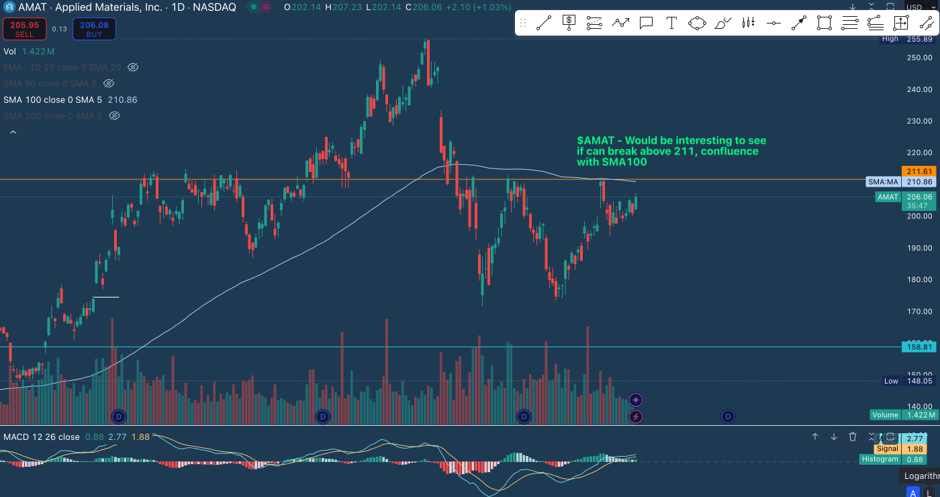Click the SMA:MA 210.86 axis label
The height and width of the screenshot is (497, 940).
point(902,182)
